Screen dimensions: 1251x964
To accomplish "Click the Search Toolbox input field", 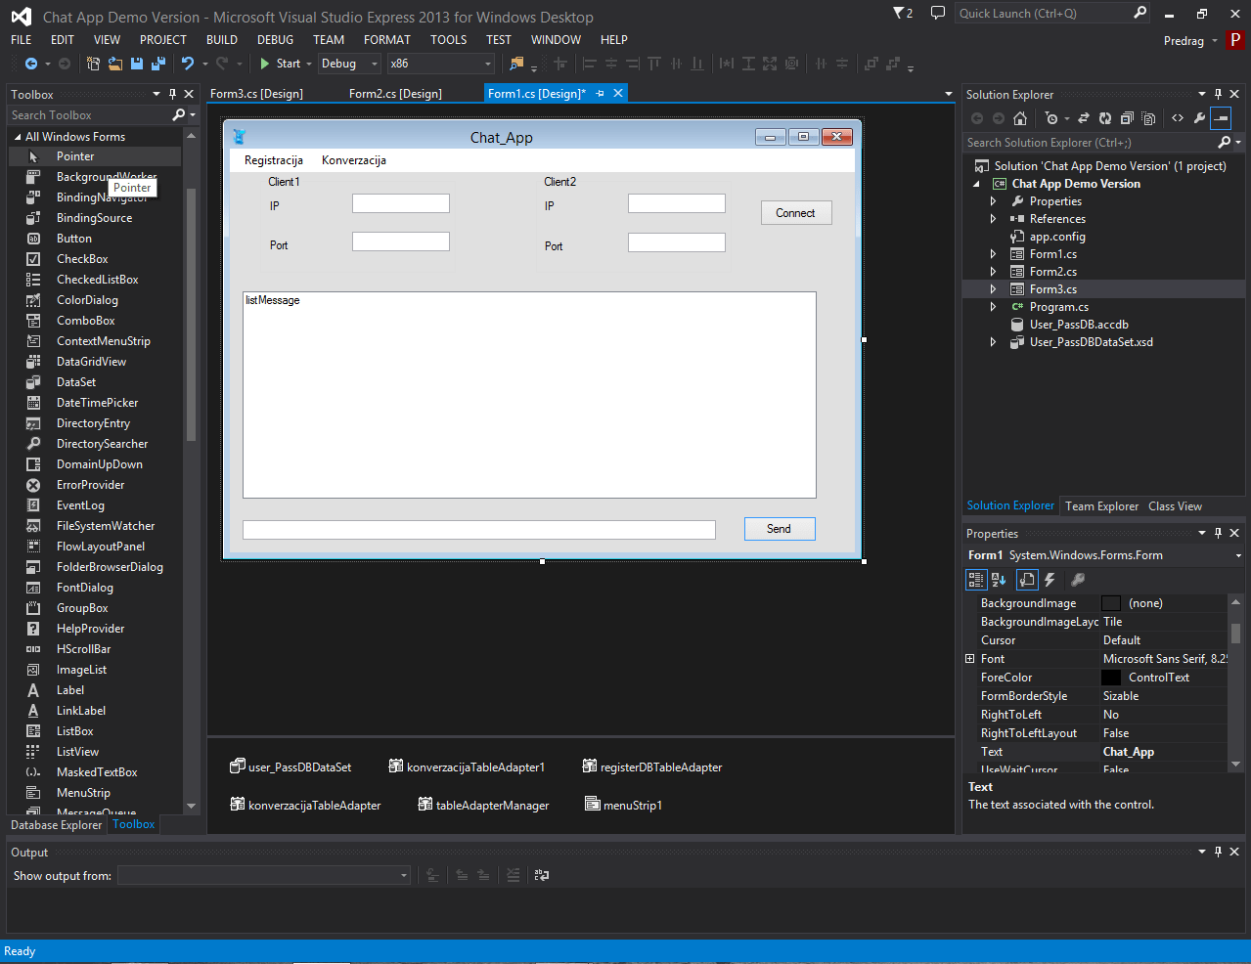I will coord(90,115).
